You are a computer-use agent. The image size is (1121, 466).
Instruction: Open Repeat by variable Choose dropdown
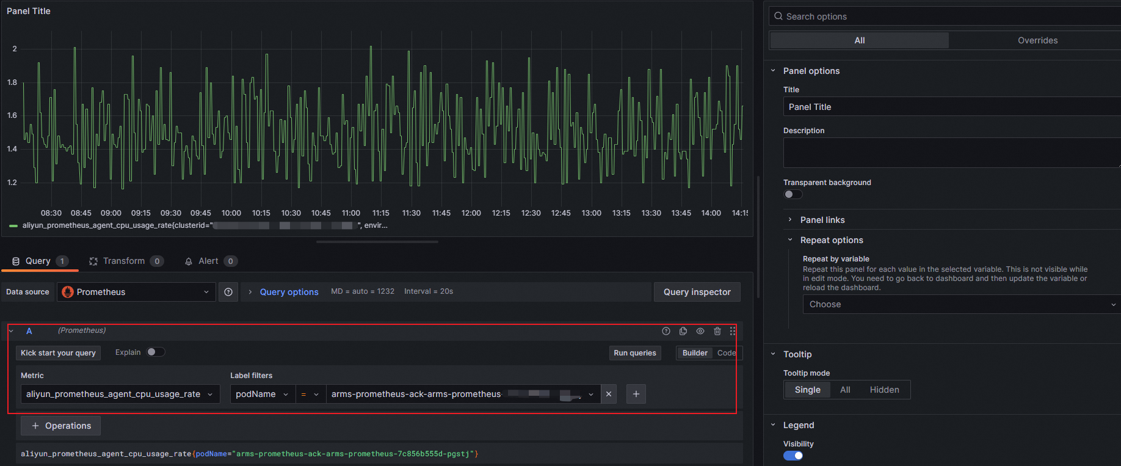pyautogui.click(x=962, y=304)
